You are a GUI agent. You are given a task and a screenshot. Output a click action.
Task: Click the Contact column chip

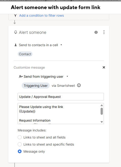[25, 54]
